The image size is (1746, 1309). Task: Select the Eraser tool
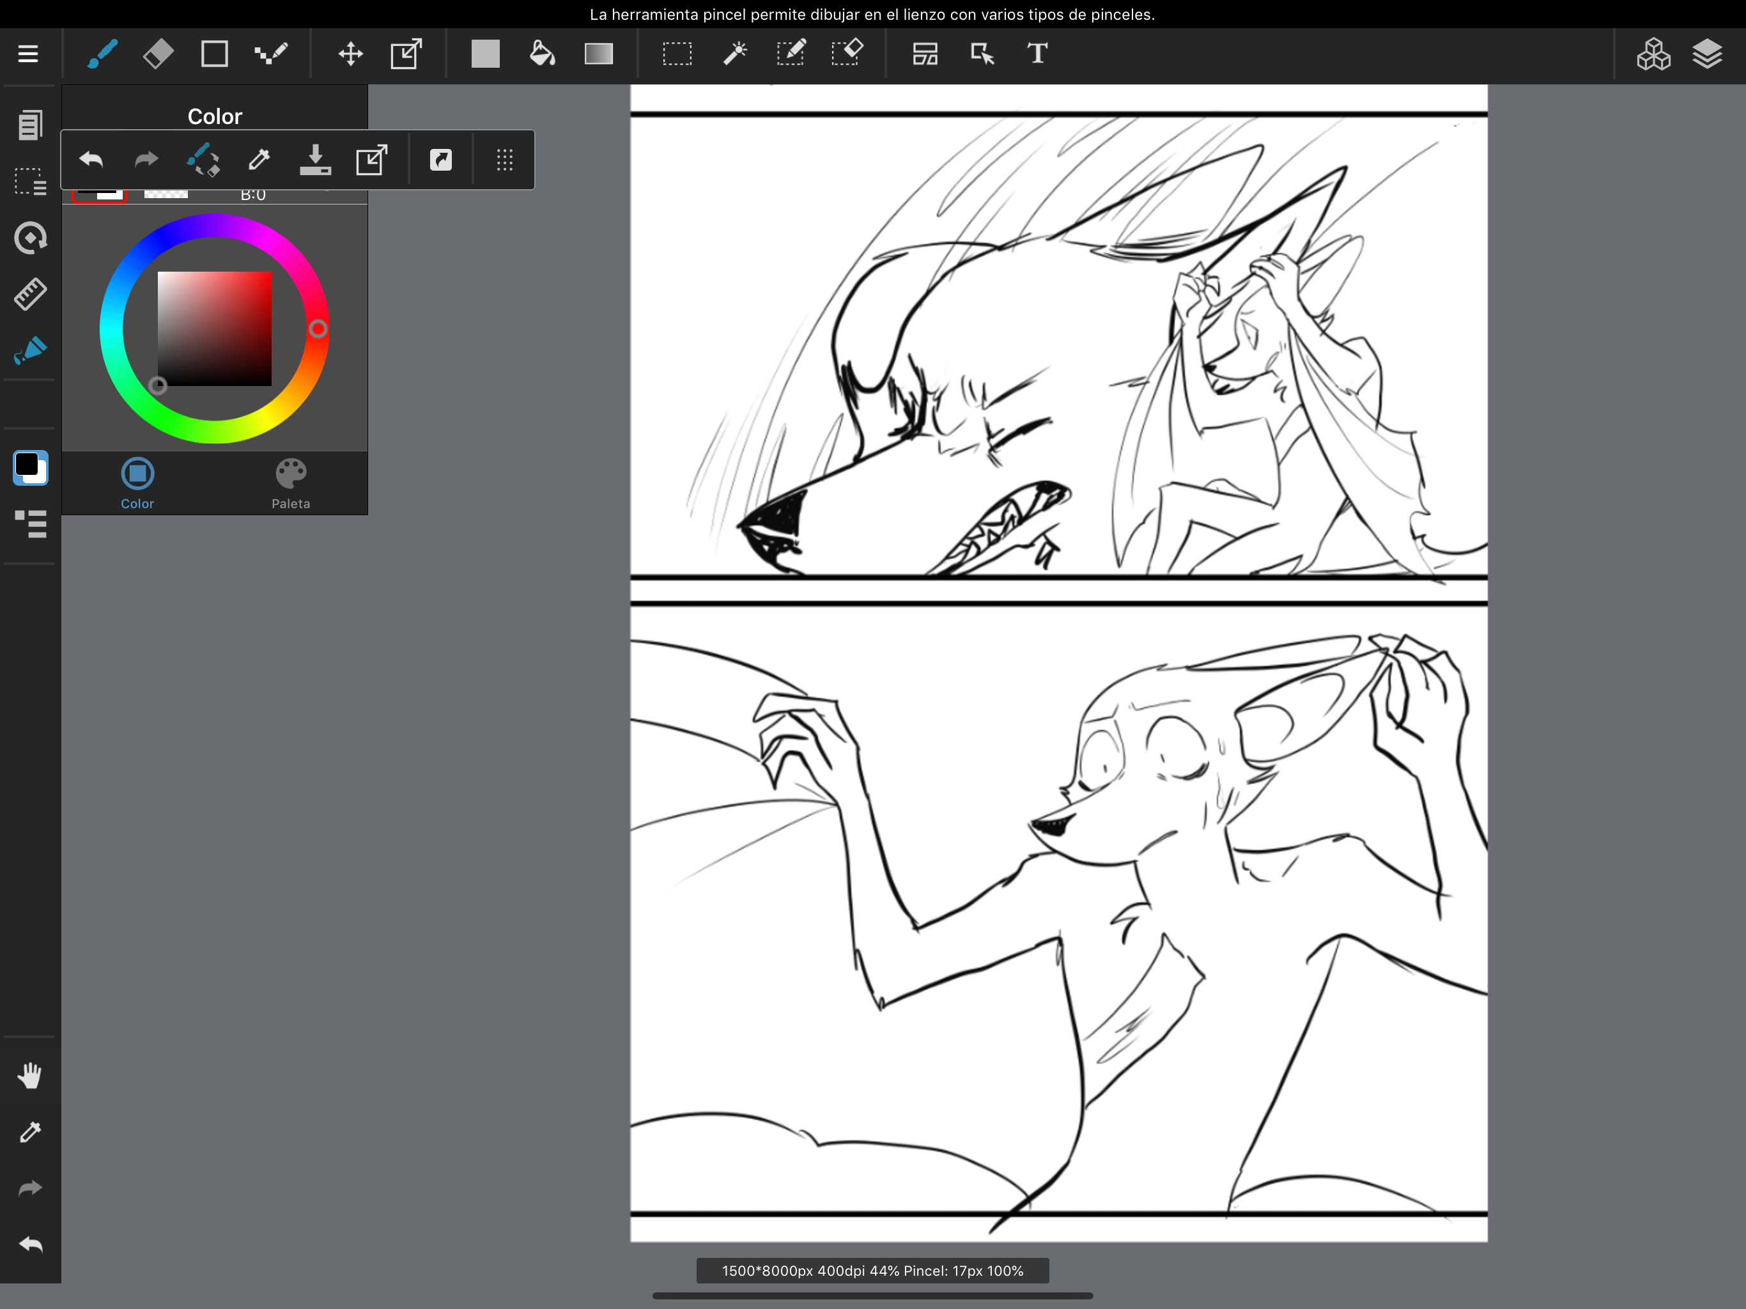pyautogui.click(x=158, y=54)
